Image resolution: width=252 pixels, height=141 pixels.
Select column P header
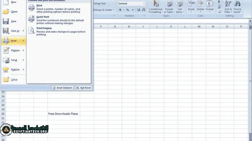point(241,27)
